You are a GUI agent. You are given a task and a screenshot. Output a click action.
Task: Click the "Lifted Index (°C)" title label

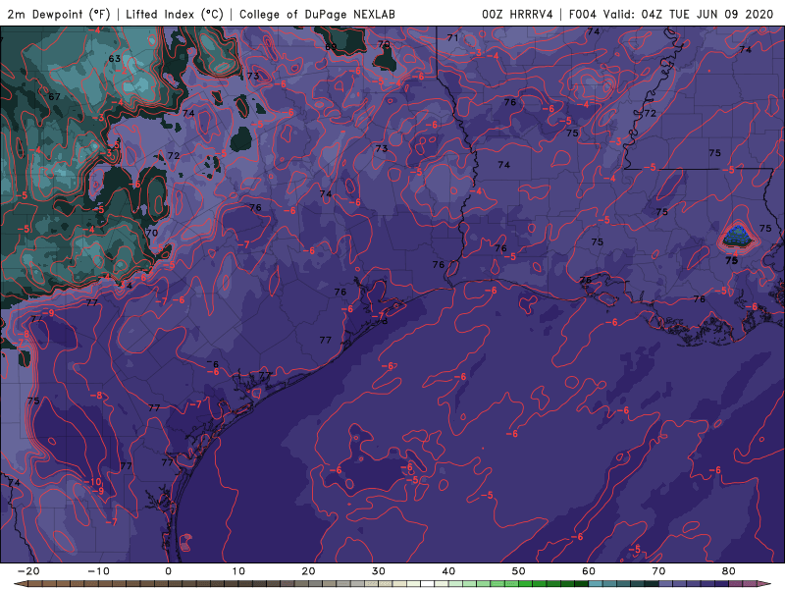175,15
